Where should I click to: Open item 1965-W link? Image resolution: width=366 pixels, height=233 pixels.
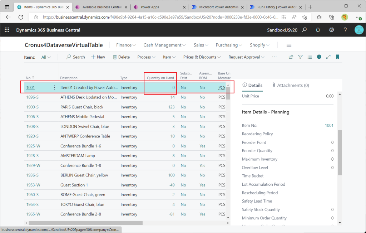pyautogui.click(x=33, y=214)
